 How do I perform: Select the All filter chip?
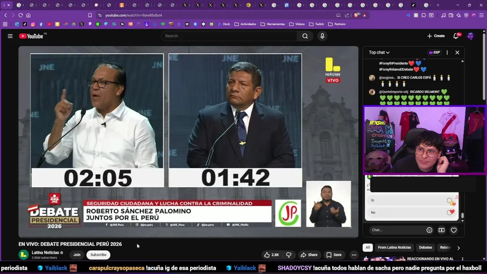368,247
